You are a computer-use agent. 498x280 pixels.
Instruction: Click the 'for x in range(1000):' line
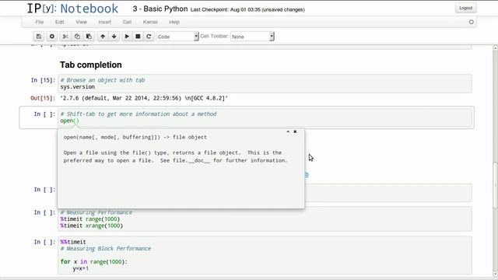click(93, 262)
